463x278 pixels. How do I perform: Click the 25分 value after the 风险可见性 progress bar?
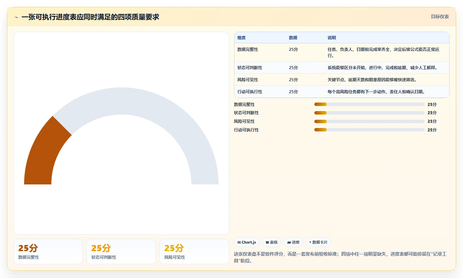pos(432,121)
